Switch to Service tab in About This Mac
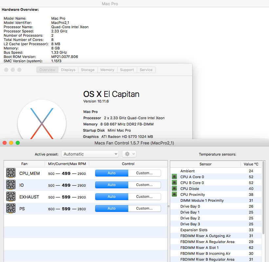The width and height of the screenshot is (269, 262). click(146, 70)
